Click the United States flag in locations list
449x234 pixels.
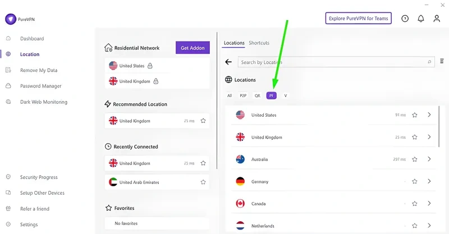point(240,115)
